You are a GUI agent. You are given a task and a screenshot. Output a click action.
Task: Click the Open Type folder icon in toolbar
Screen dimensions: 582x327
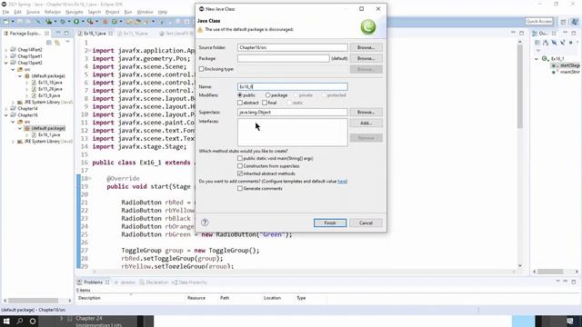129,22
